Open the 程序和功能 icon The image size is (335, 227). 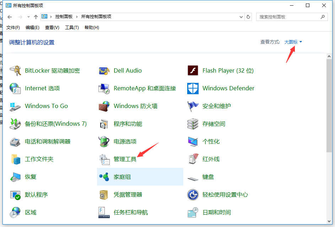104,124
